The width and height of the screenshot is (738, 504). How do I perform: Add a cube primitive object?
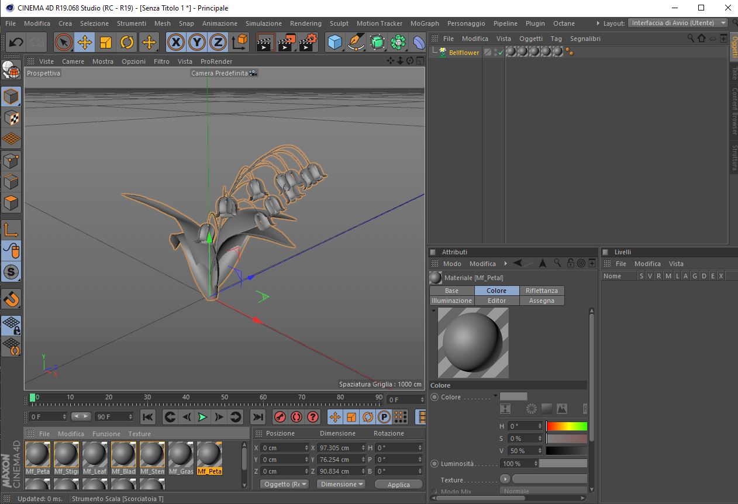coord(334,42)
